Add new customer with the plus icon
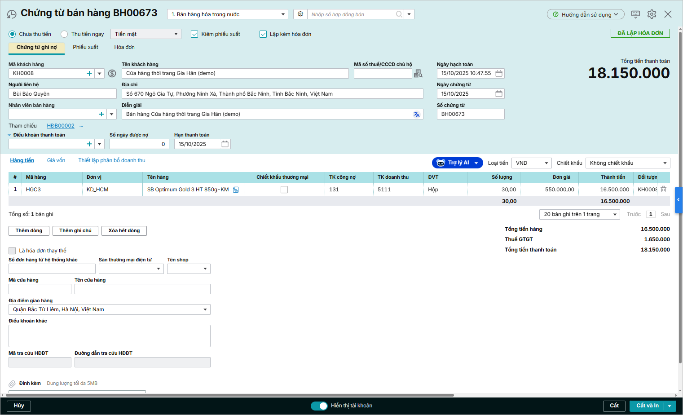Image resolution: width=683 pixels, height=415 pixels. point(89,74)
